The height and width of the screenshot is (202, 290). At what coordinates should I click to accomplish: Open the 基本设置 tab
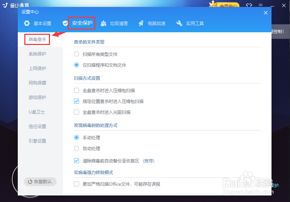pyautogui.click(x=42, y=24)
